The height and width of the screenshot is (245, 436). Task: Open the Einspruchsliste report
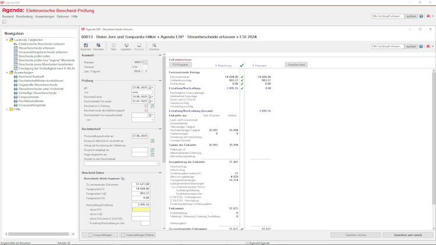pyautogui.click(x=28, y=97)
